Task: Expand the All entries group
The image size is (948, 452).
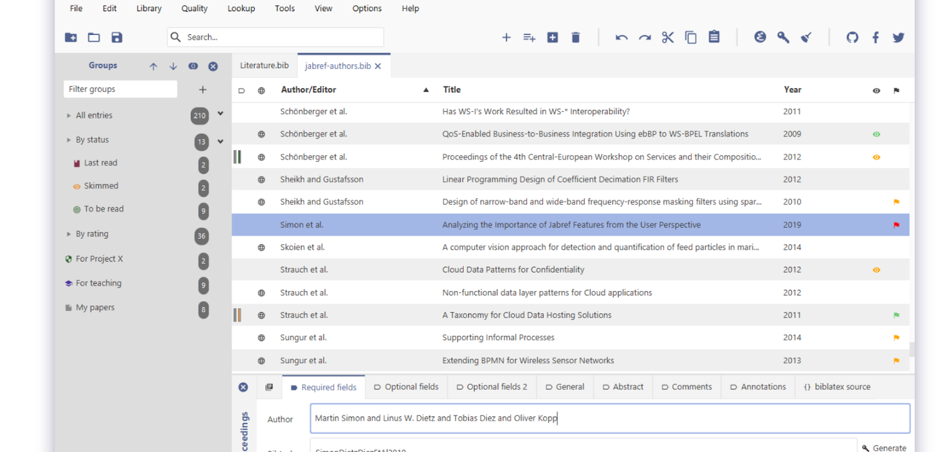Action: [69, 116]
